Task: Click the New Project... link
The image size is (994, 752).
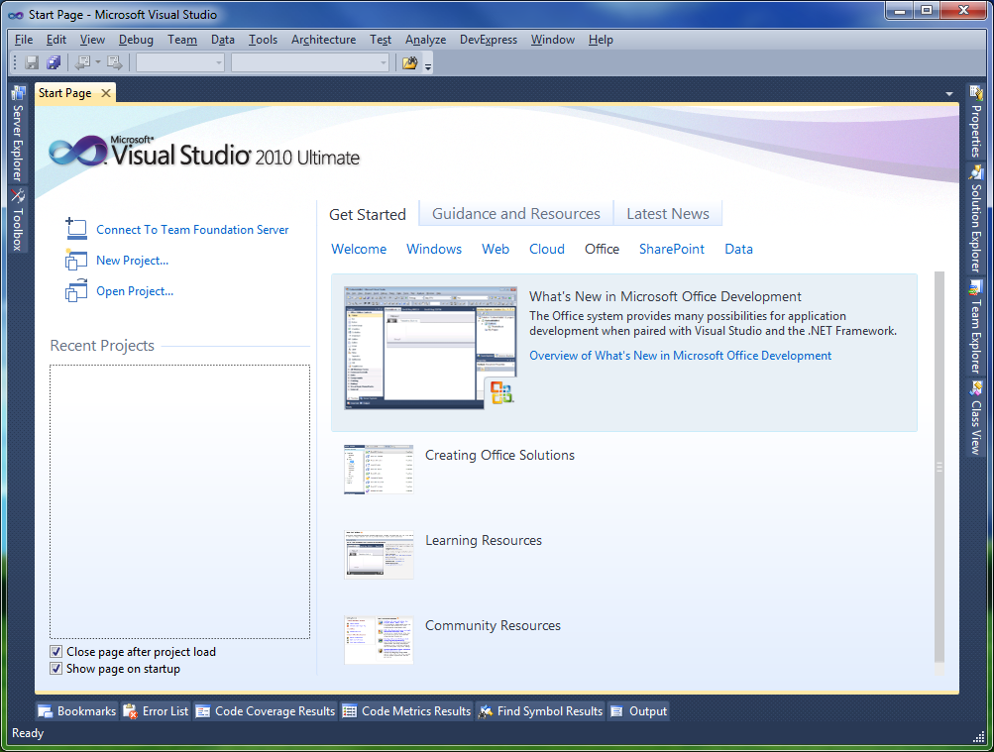Action: click(132, 261)
